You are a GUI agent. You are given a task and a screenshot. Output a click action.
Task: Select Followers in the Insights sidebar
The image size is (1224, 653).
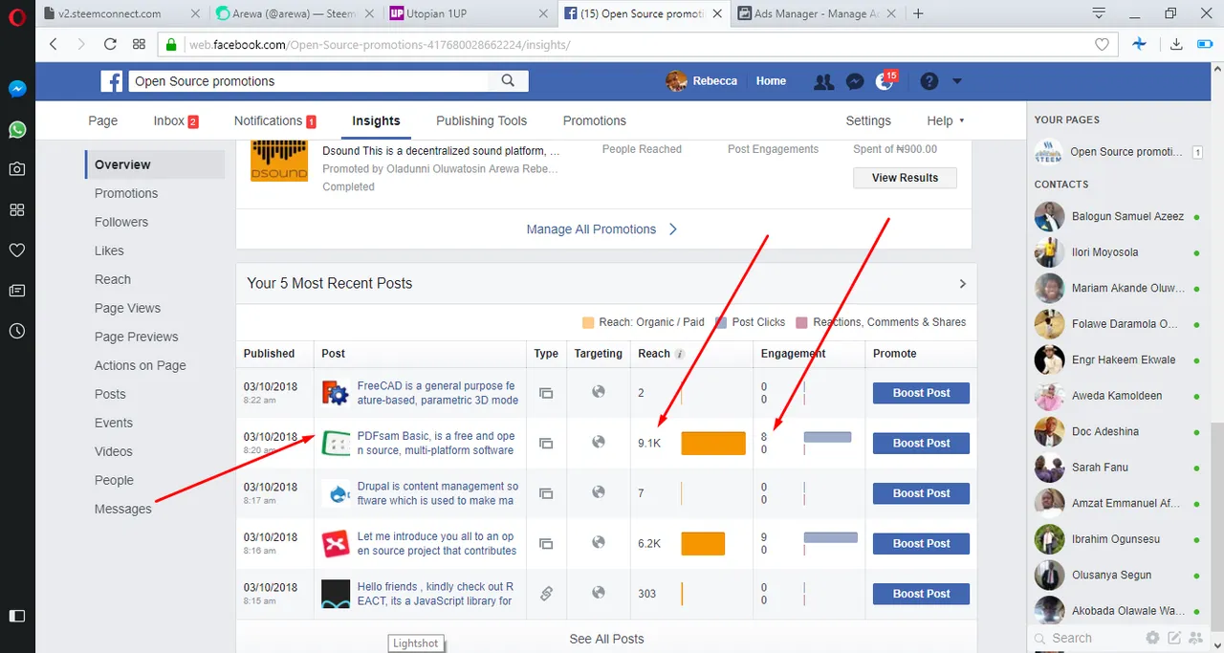click(121, 222)
